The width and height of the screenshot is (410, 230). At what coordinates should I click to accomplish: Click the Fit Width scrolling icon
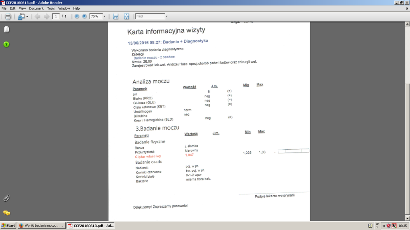pos(116,16)
